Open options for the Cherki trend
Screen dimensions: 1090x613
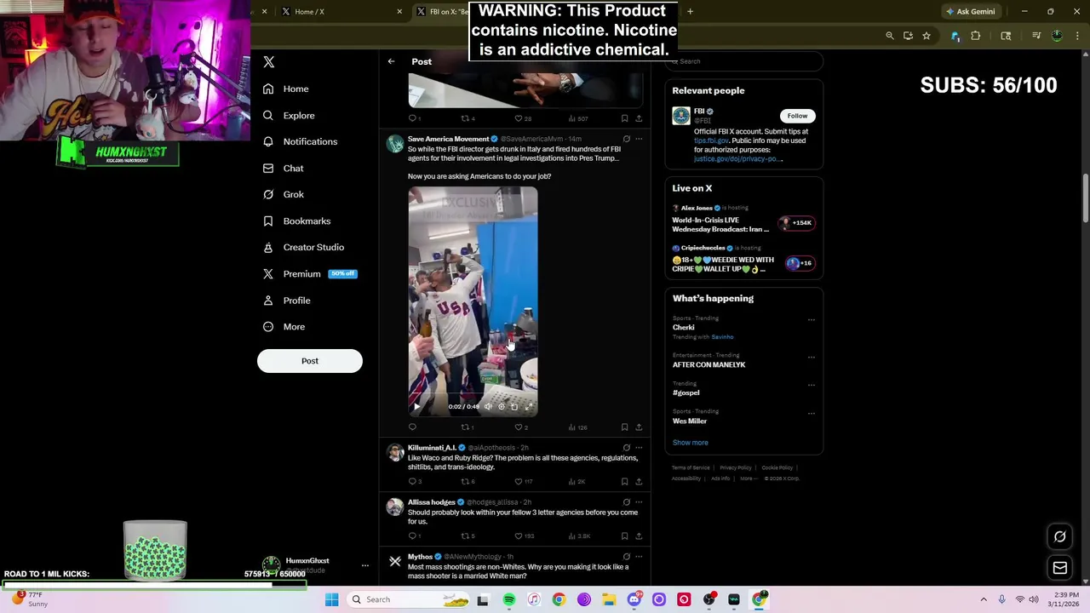(x=811, y=320)
